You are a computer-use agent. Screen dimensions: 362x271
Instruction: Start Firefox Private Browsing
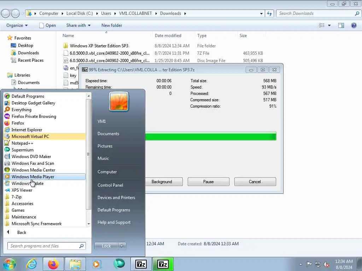click(34, 116)
